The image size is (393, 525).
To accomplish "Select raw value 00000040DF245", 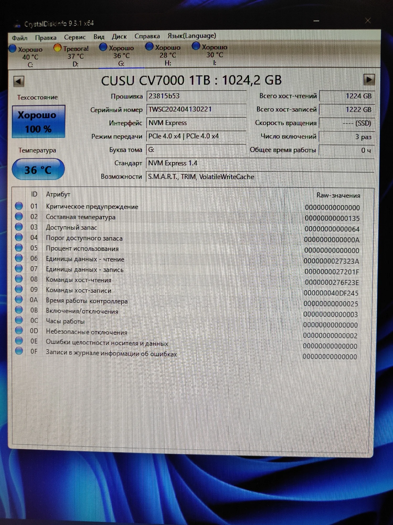I will [331, 293].
